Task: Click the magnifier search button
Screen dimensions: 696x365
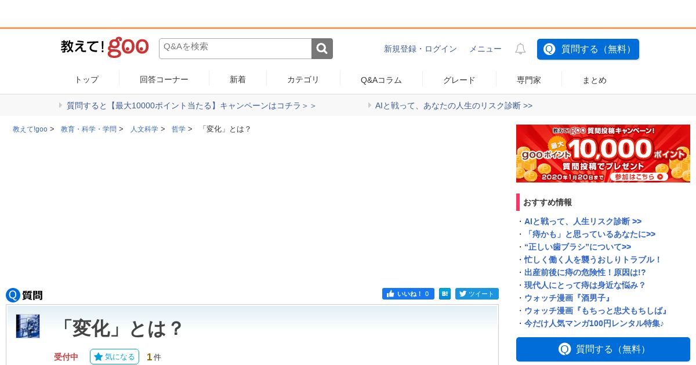Action: click(x=322, y=49)
